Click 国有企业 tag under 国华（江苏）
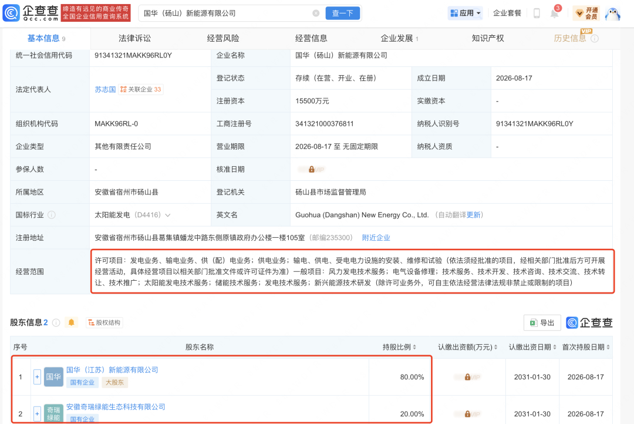Screen dimensions: 634x424 (x=82, y=382)
